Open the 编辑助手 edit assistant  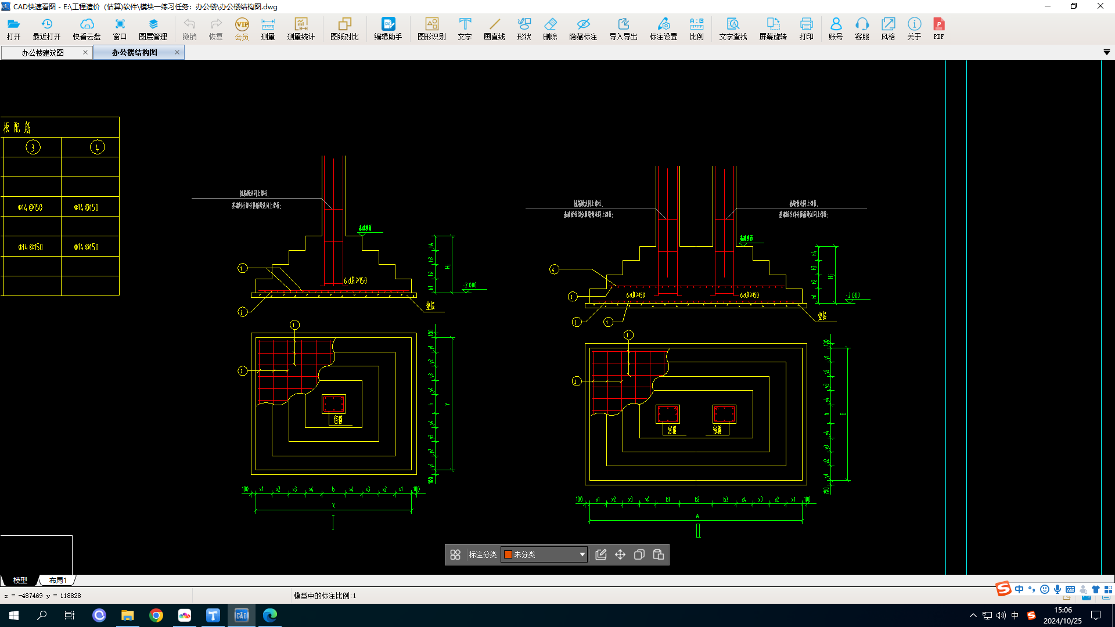(388, 29)
